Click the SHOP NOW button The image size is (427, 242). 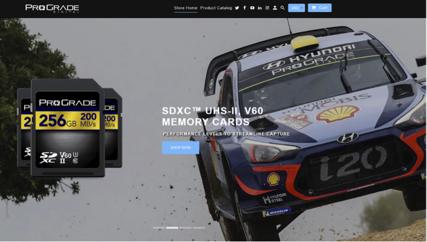180,147
